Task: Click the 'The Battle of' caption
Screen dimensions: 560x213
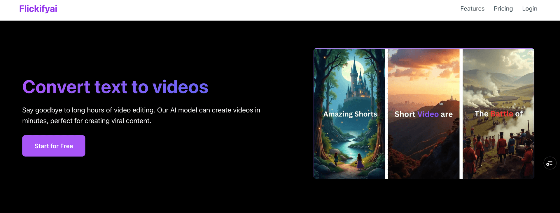Action: coord(498,114)
